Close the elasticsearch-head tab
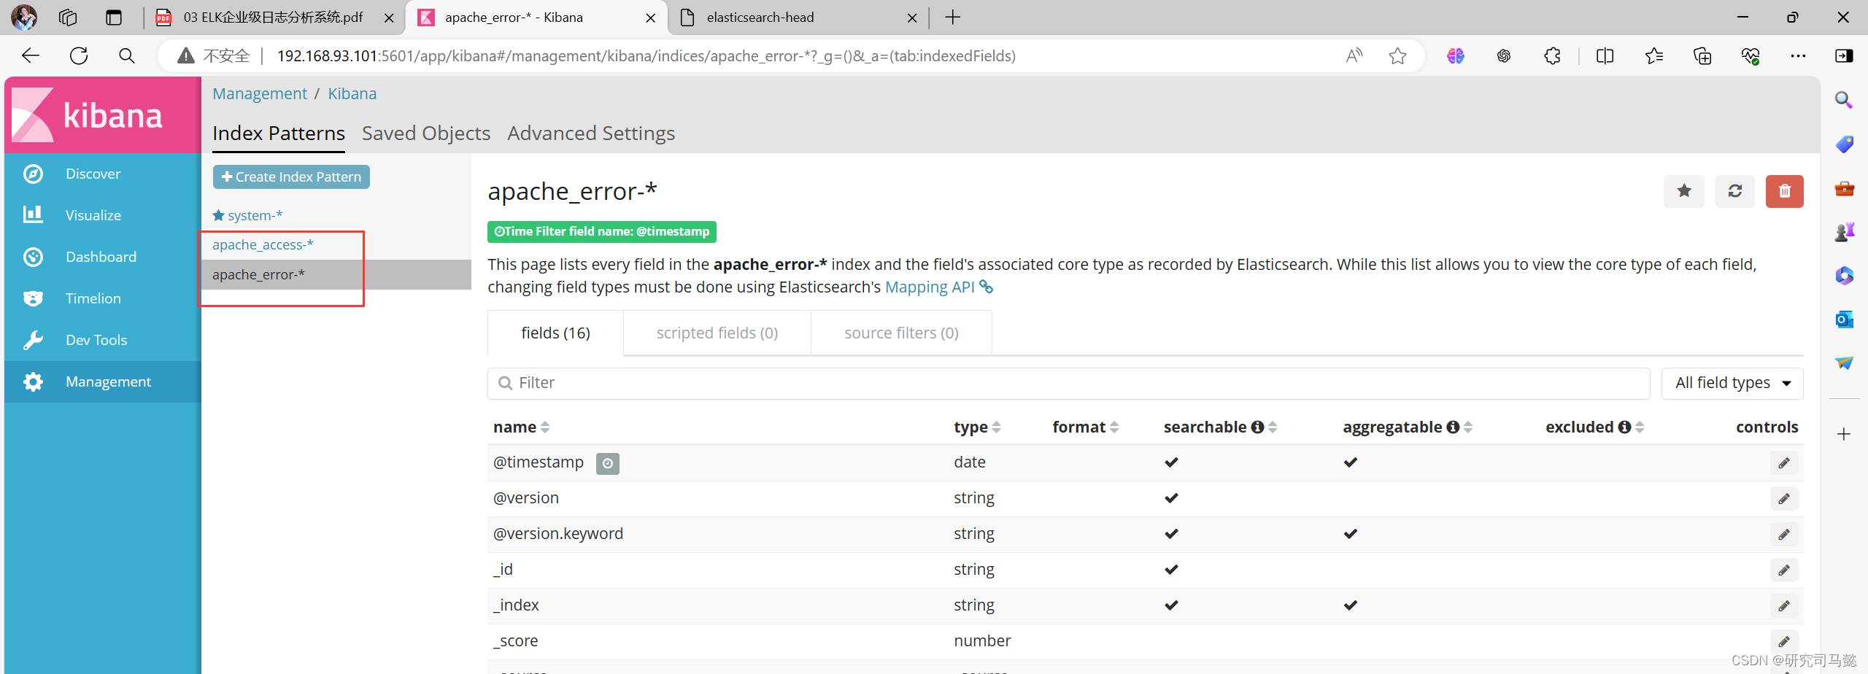 [x=912, y=18]
